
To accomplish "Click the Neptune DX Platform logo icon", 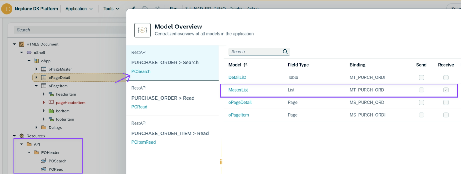I will pos(7,9).
